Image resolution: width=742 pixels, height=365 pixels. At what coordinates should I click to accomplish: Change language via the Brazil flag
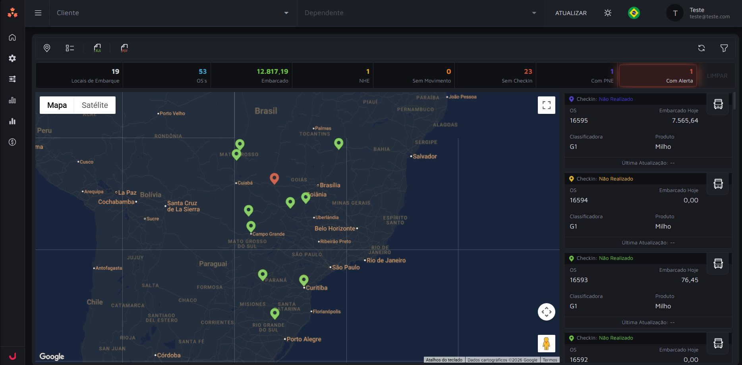point(634,13)
